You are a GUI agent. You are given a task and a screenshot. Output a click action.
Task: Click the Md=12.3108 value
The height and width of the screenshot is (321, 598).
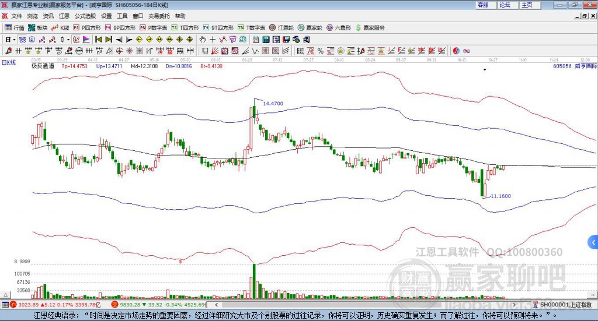(144, 66)
